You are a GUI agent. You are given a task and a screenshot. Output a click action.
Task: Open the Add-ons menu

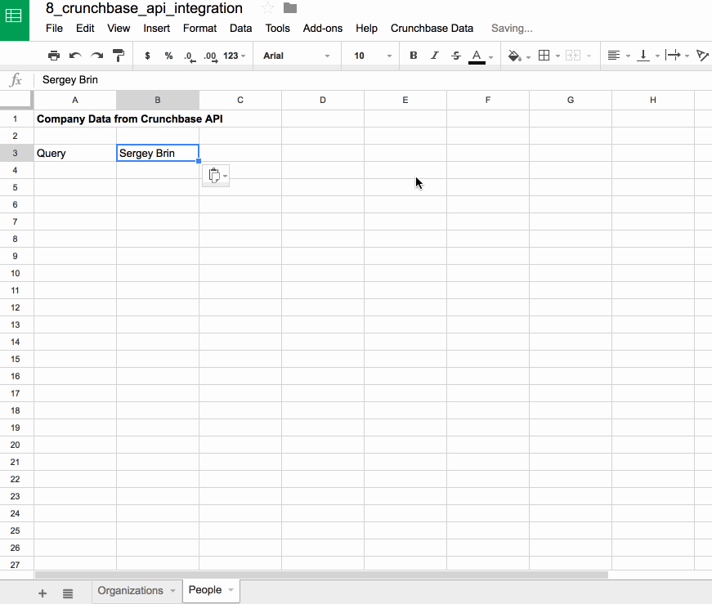(x=323, y=28)
